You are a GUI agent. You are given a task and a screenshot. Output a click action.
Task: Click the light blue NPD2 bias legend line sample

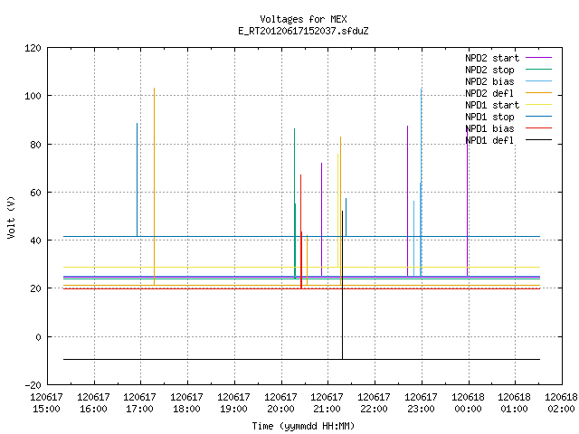[x=539, y=80]
